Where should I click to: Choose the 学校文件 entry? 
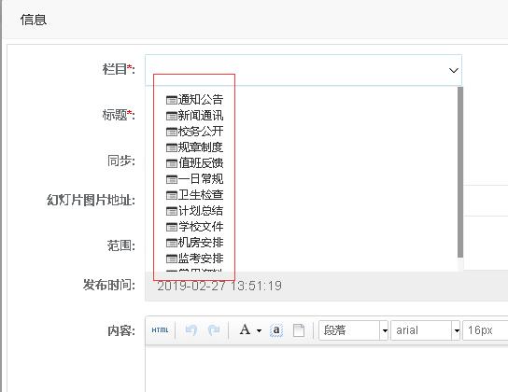(x=201, y=227)
